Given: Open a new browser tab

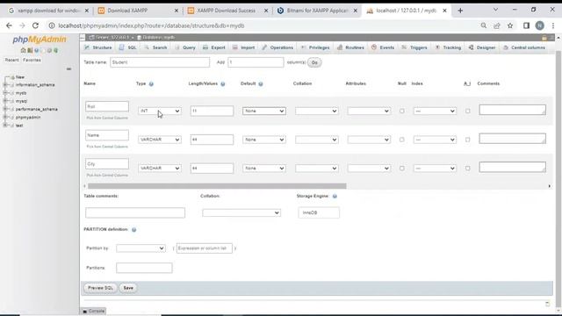Looking at the screenshot, I should [x=460, y=11].
